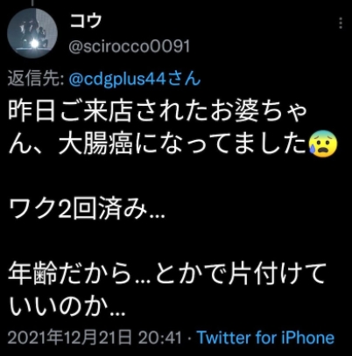Click the さん suffix after @cdgplus44
352x356 pixels.
pyautogui.click(x=184, y=79)
